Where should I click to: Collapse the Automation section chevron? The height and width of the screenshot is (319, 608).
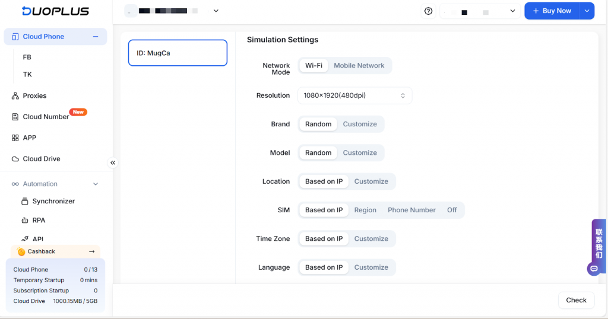click(x=96, y=184)
